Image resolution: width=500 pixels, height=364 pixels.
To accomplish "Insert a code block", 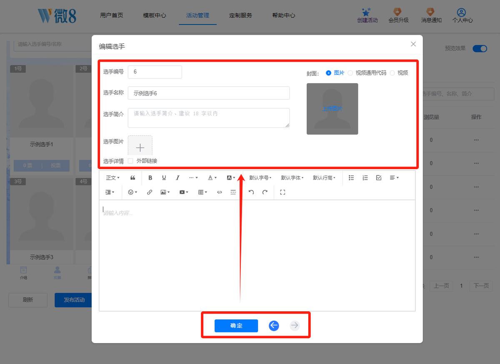I will (x=220, y=192).
